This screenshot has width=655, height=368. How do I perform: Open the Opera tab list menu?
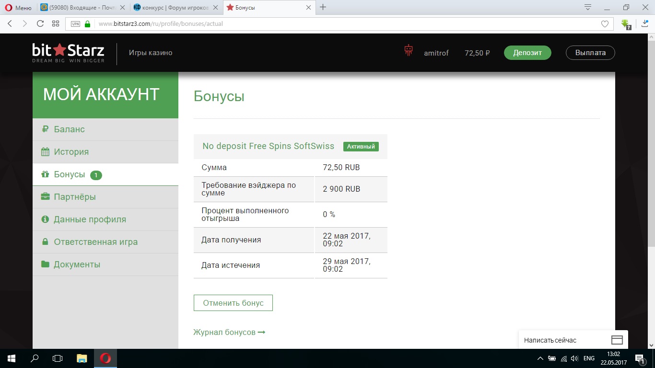click(588, 7)
